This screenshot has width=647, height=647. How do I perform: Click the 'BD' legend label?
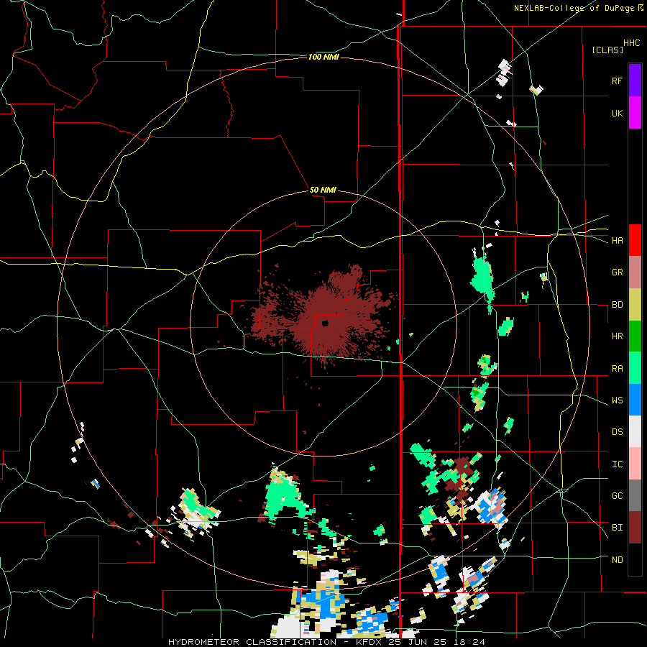617,305
